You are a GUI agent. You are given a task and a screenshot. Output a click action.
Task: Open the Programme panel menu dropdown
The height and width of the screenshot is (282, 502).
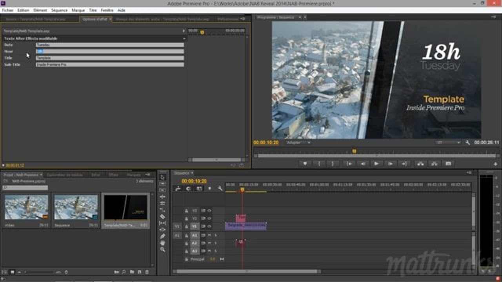[301, 17]
